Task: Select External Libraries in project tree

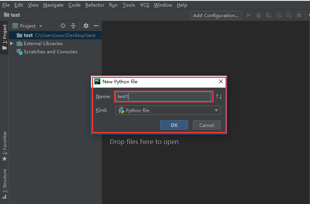Action: [43, 44]
